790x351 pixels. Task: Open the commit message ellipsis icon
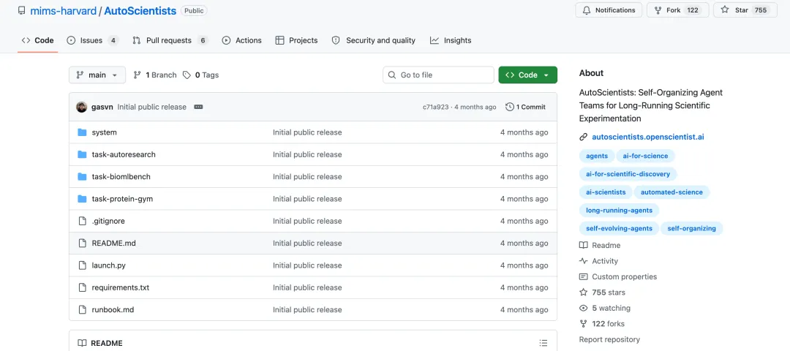[x=198, y=107]
